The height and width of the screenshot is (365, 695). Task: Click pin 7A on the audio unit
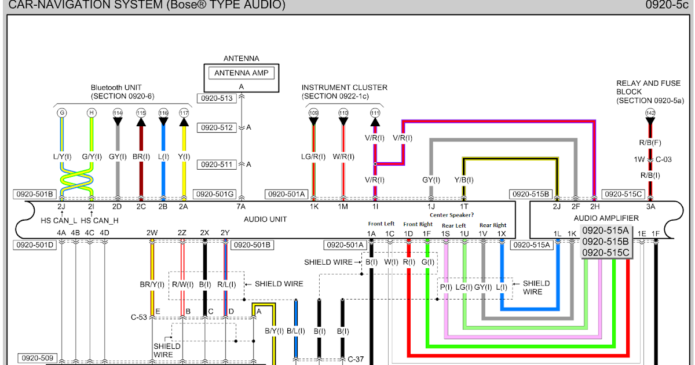241,206
